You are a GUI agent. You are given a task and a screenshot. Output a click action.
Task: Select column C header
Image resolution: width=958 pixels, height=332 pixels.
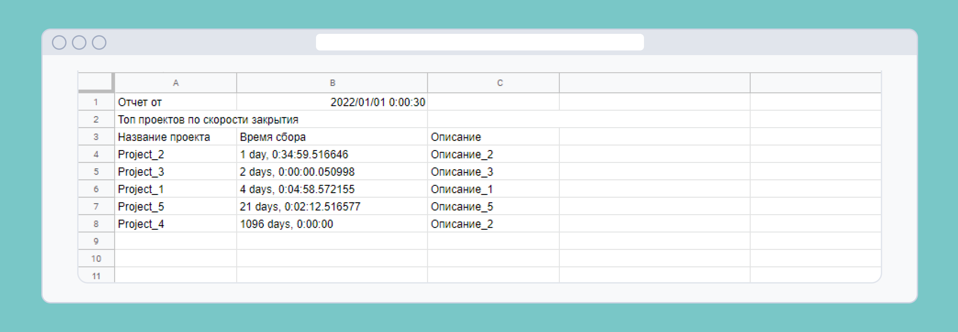(x=494, y=83)
